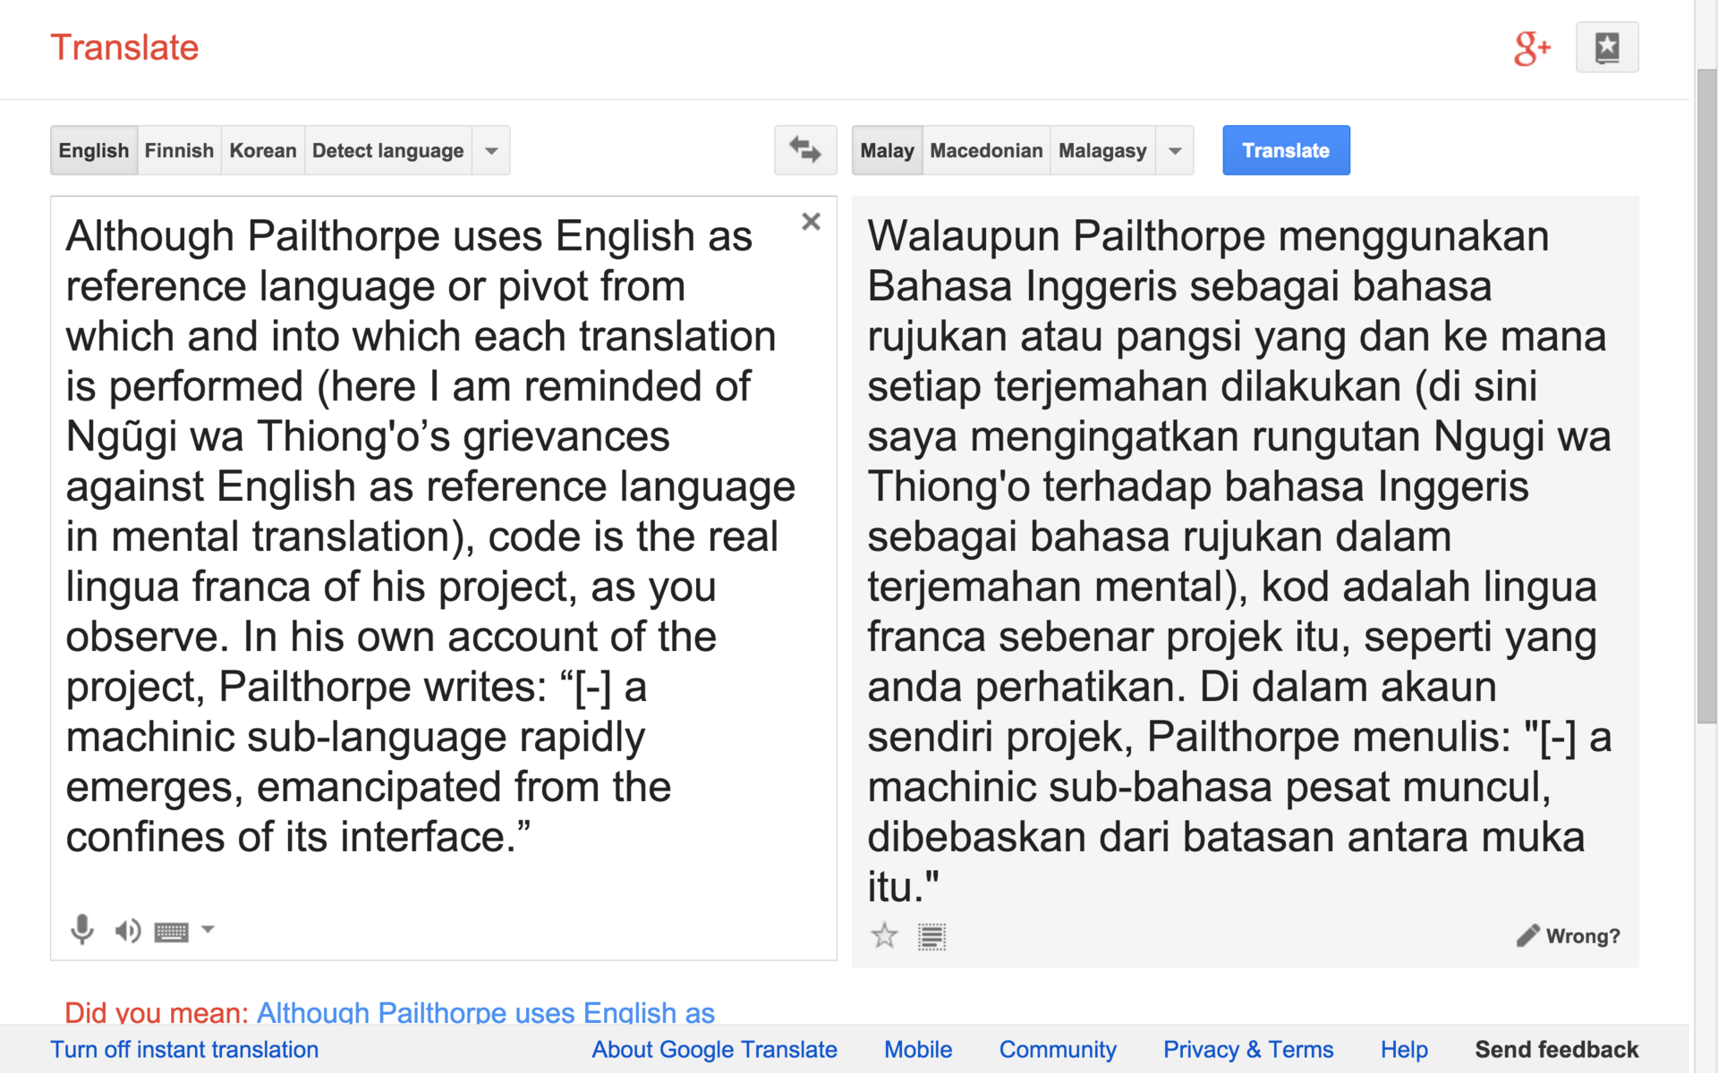Click the Google+ icon
This screenshot has width=1718, height=1073.
point(1531,48)
